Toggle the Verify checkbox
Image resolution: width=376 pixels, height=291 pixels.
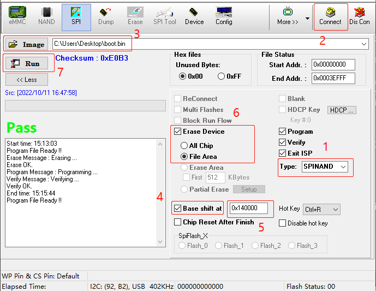point(282,142)
